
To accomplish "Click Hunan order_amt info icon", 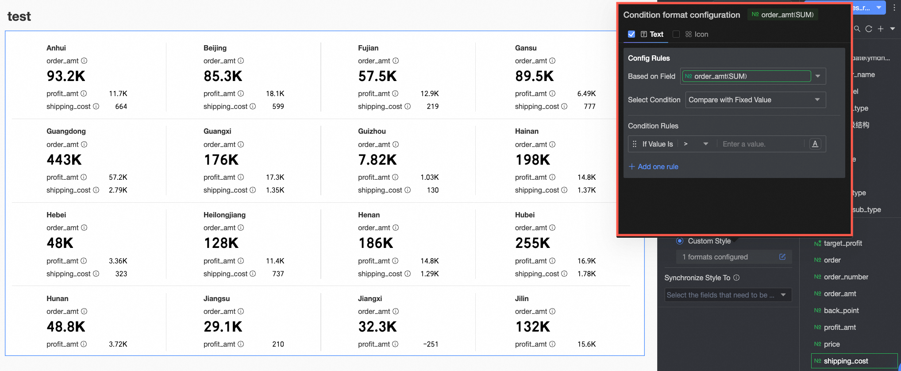I will 84,311.
